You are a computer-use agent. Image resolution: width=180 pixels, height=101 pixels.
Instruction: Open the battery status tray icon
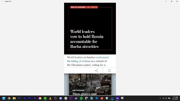tap(169, 98)
